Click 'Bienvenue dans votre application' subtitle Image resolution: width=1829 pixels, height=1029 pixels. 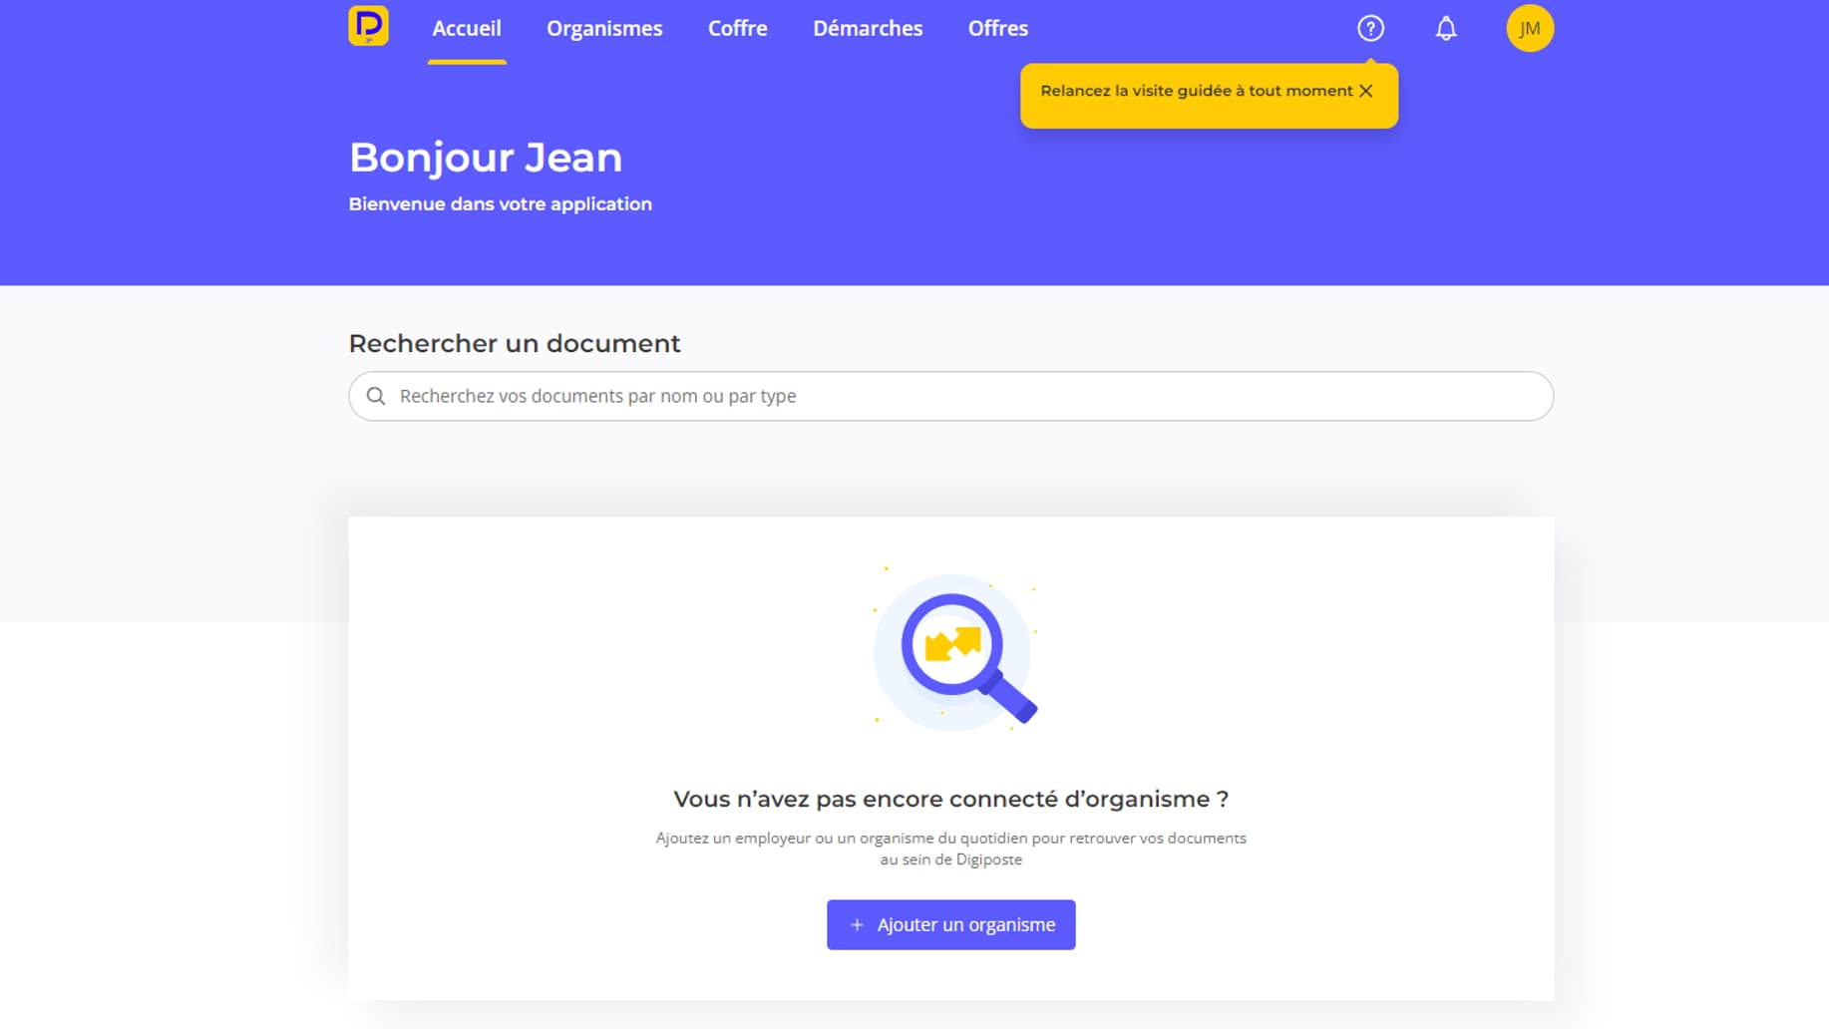click(x=500, y=203)
